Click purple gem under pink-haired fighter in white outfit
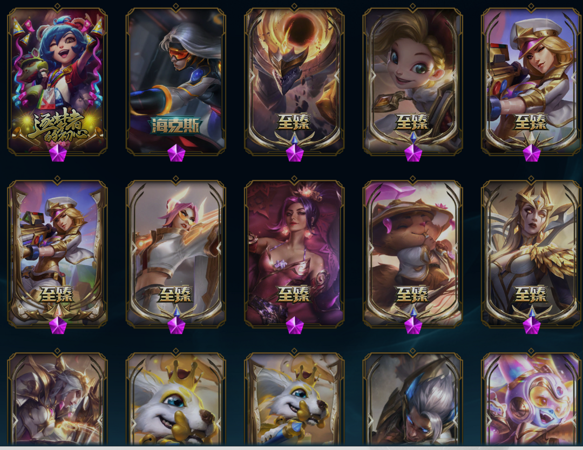 click(x=176, y=326)
